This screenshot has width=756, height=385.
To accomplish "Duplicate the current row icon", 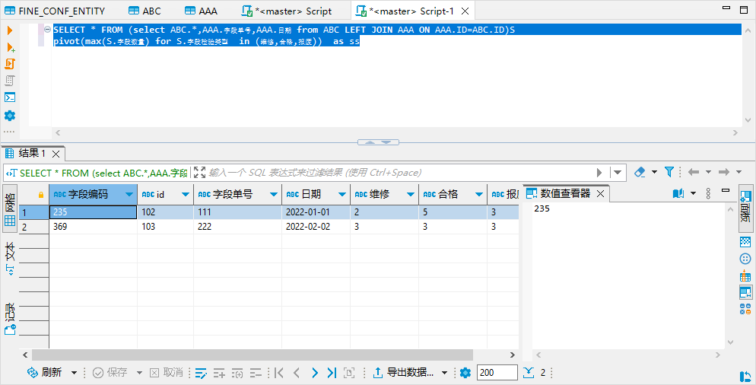I will point(237,373).
